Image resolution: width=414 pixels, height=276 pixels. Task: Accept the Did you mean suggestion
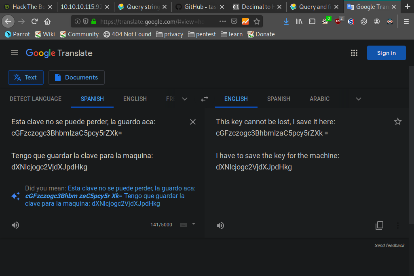click(x=111, y=196)
